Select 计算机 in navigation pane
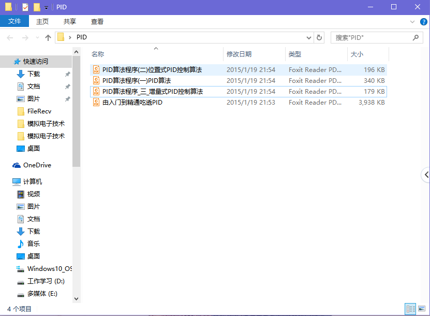The image size is (430, 316). pyautogui.click(x=33, y=181)
